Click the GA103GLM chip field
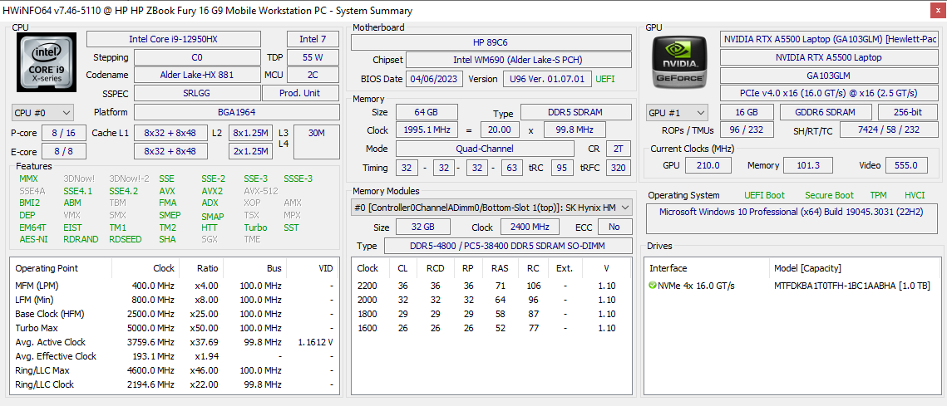 tap(829, 76)
